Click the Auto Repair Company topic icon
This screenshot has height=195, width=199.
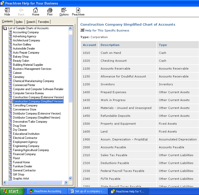tap(10, 53)
